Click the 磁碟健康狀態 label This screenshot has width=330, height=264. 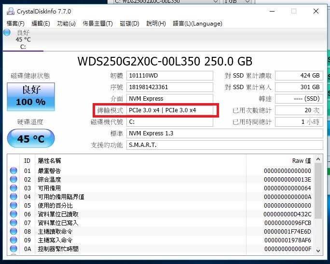30,76
